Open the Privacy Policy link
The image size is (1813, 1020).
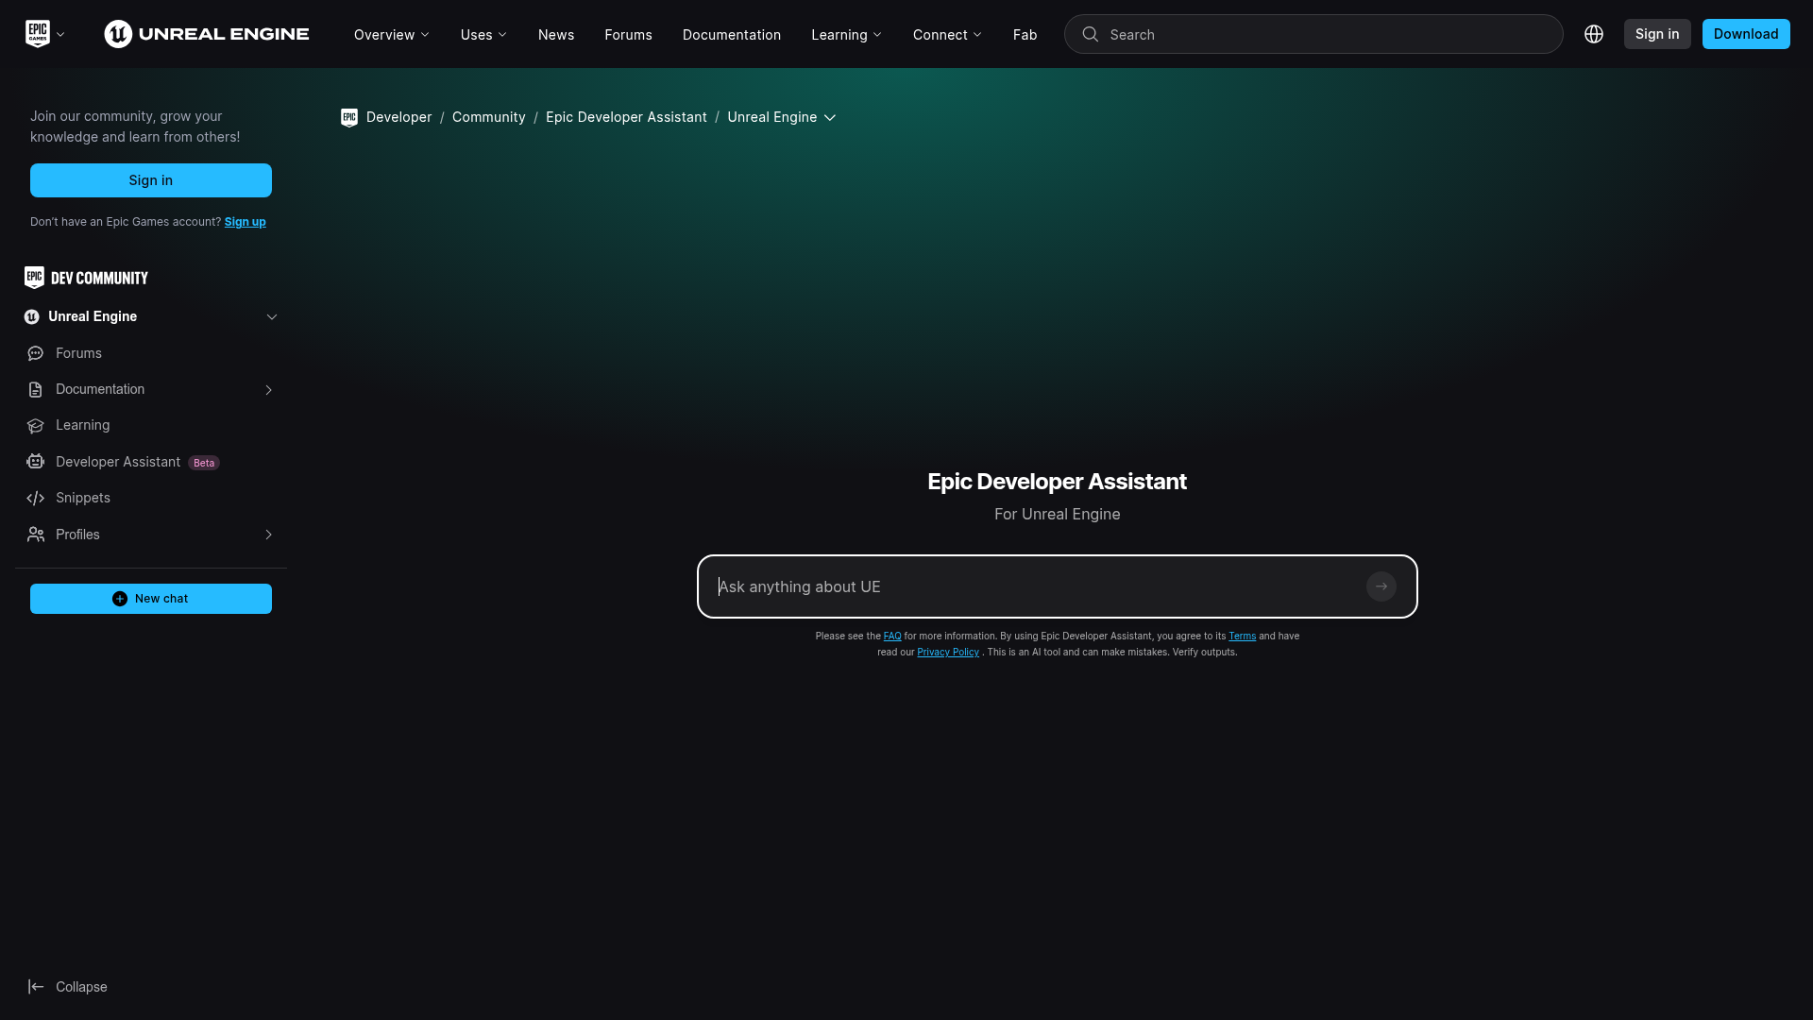pos(948,653)
